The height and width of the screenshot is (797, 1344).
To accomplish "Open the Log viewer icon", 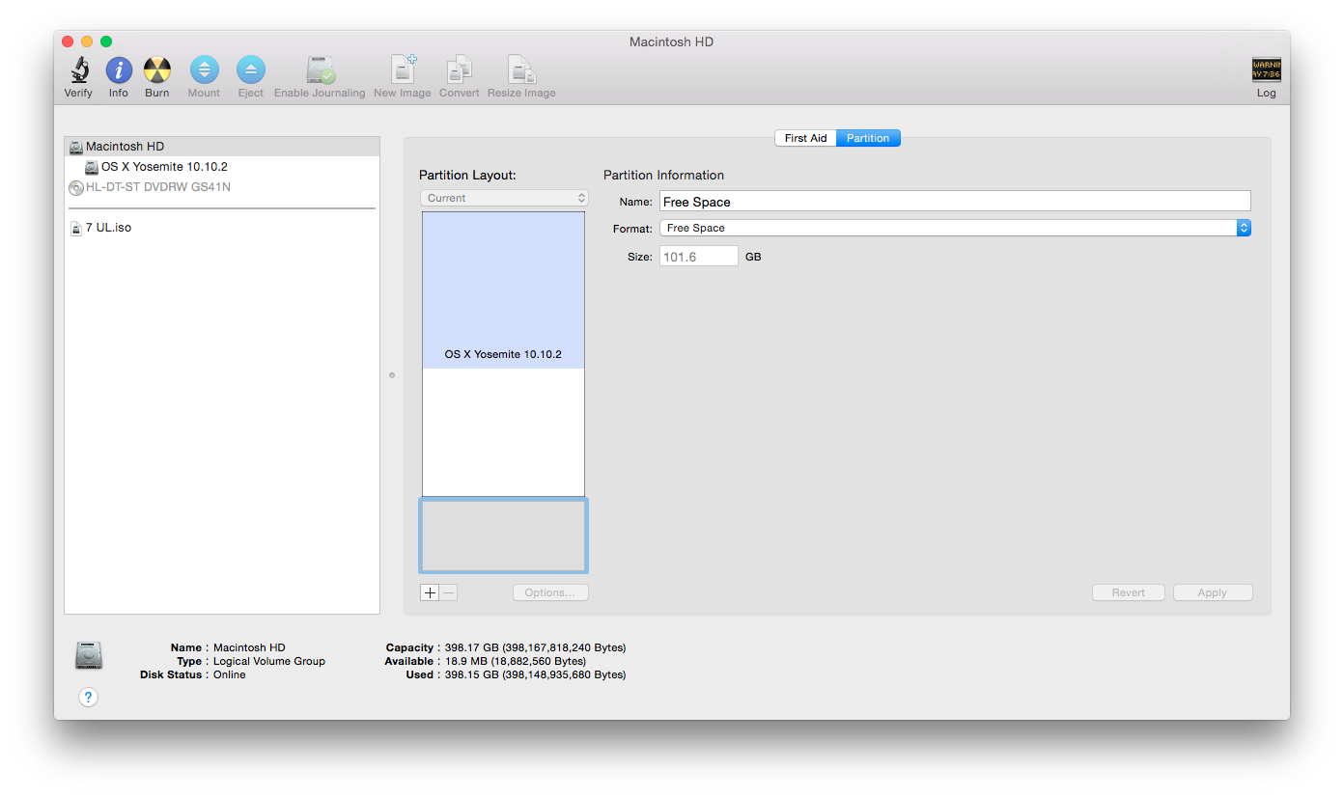I will coord(1267,69).
